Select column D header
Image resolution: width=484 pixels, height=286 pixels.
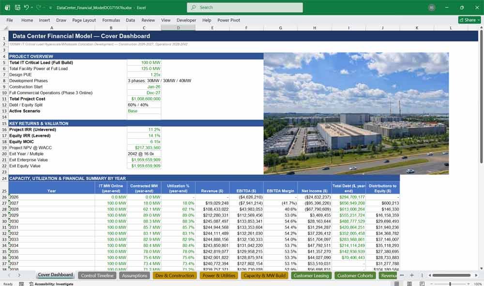tap(178, 28)
